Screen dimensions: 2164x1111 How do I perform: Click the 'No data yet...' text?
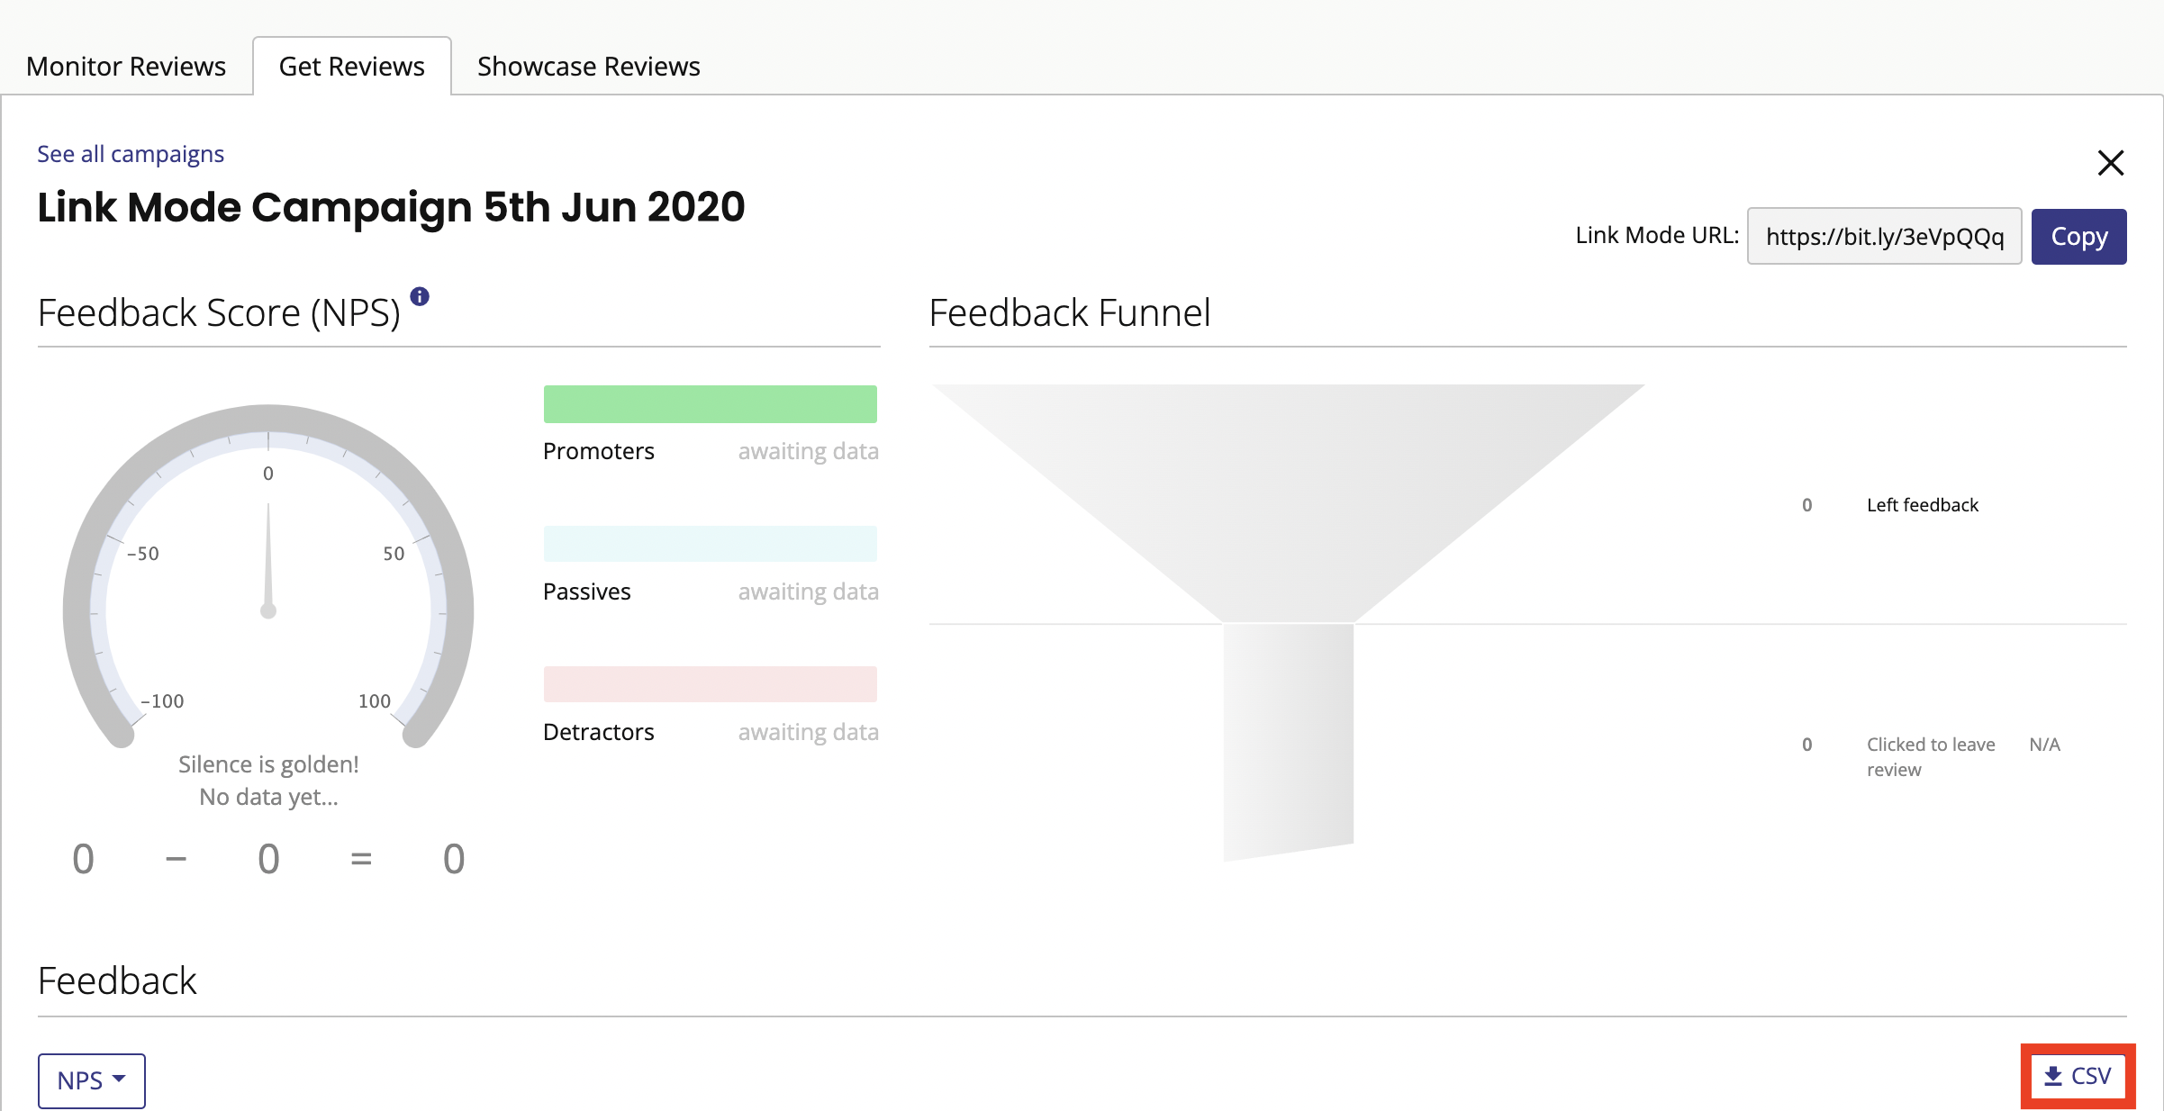(268, 797)
